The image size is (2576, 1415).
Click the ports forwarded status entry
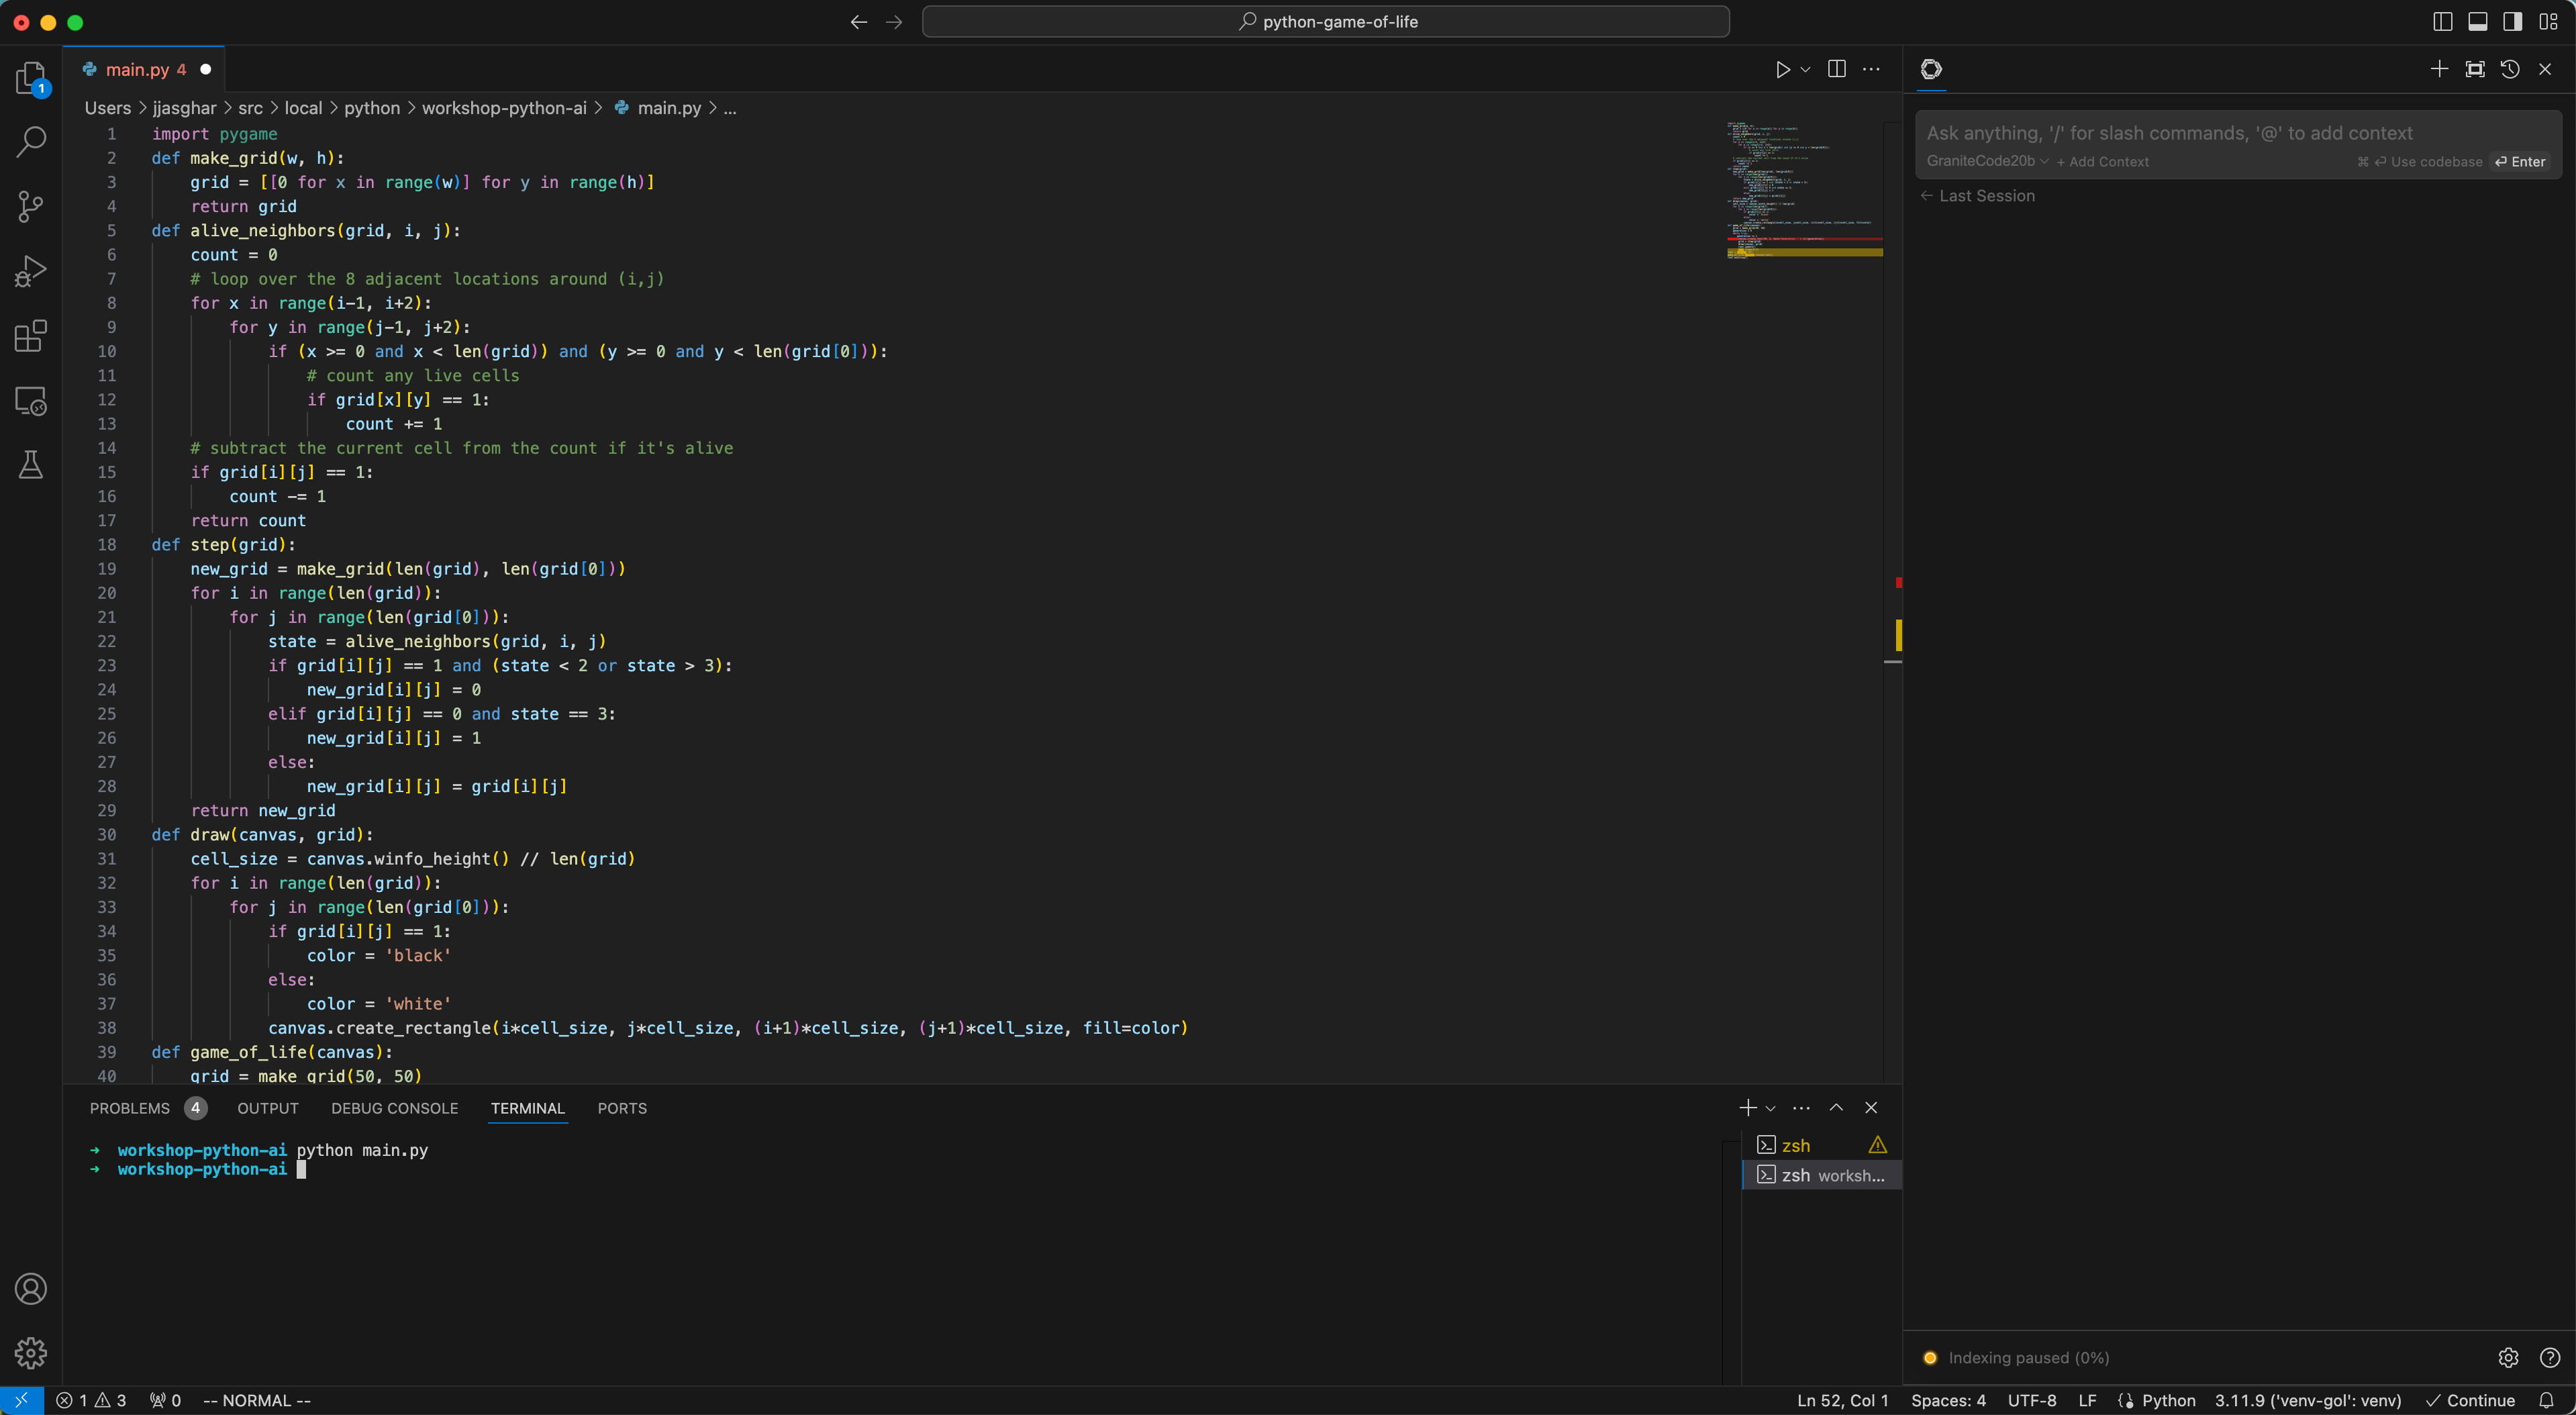(x=165, y=1400)
